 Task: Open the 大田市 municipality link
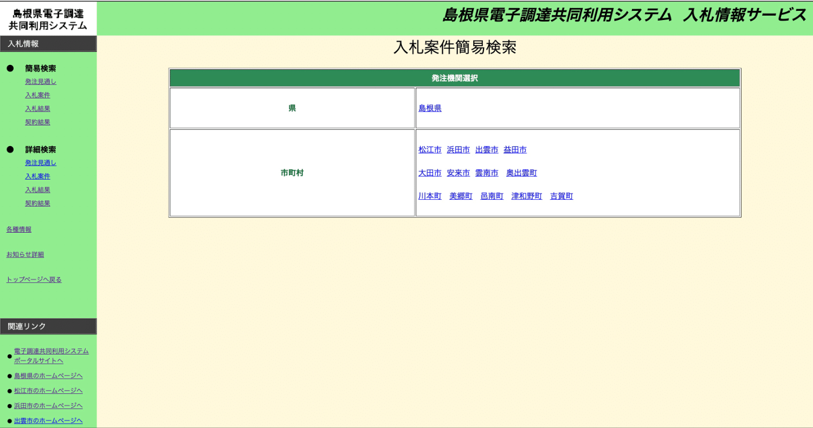click(430, 173)
